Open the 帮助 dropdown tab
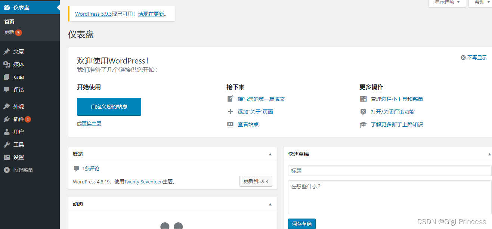Viewport: 492px width, 229px height. tap(480, 2)
